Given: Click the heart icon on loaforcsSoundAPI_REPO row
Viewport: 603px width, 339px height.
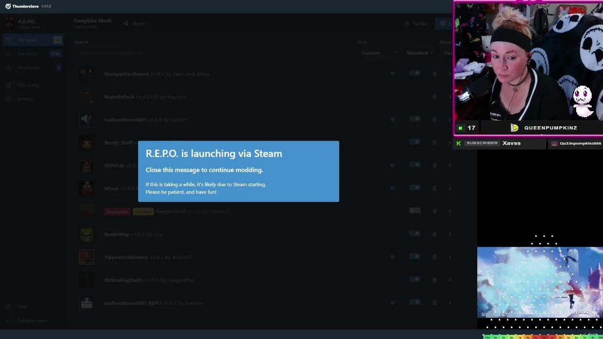Looking at the screenshot, I should [392, 303].
